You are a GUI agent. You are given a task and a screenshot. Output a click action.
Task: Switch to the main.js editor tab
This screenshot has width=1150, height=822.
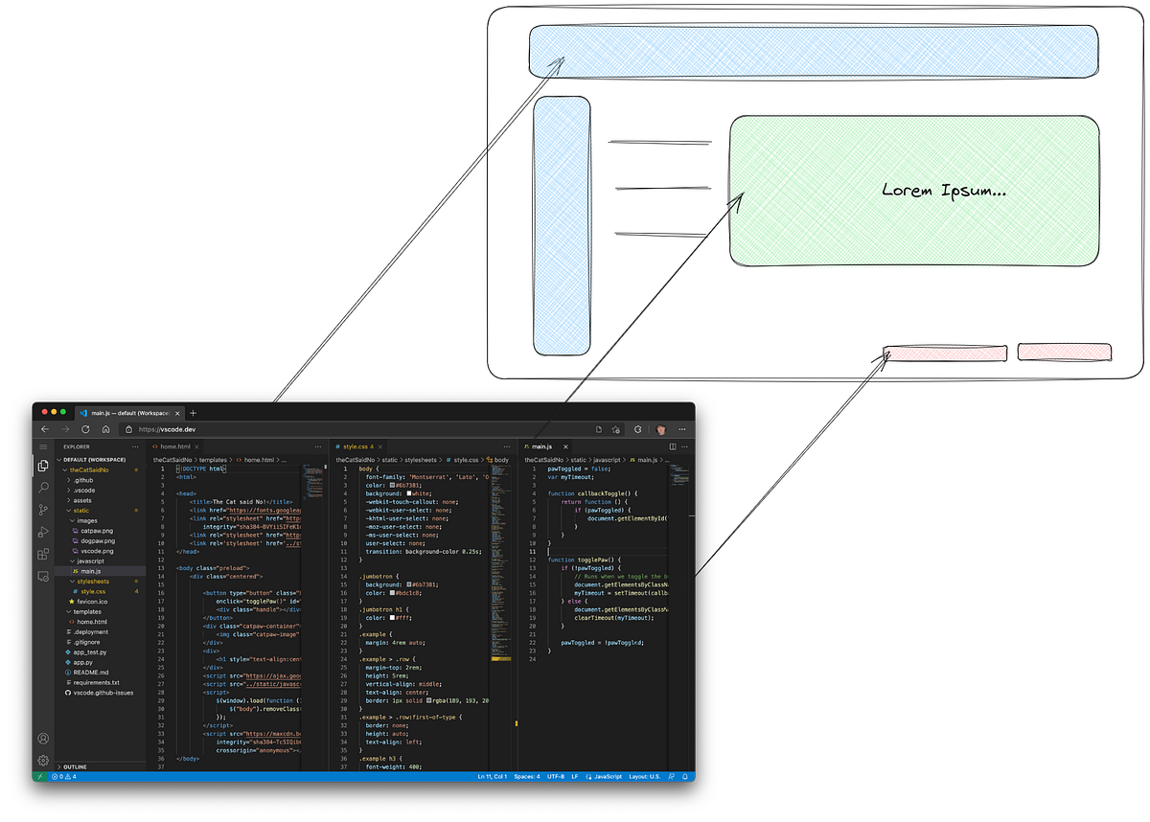(542, 446)
